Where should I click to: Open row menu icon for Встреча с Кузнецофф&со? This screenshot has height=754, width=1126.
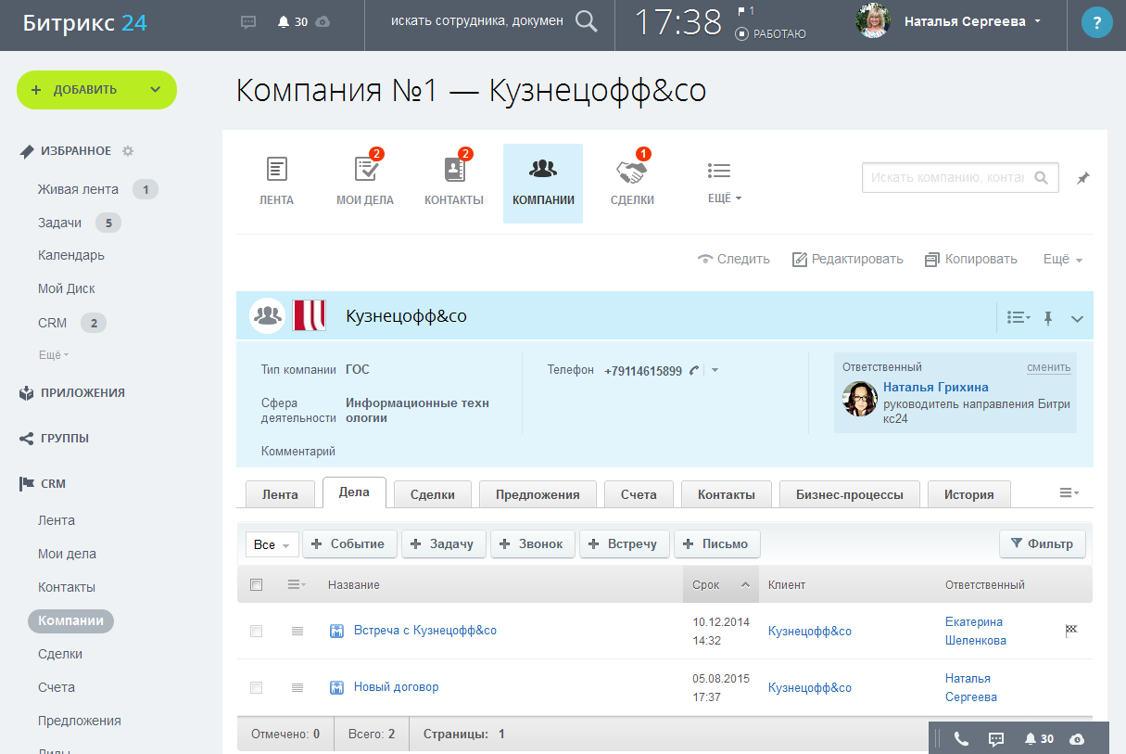297,631
